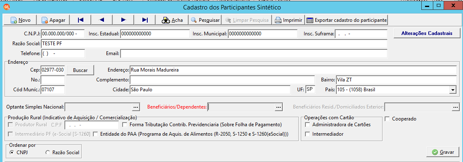Click the Optante Simples Nacional field
This screenshot has width=463, height=162.
[x=98, y=107]
